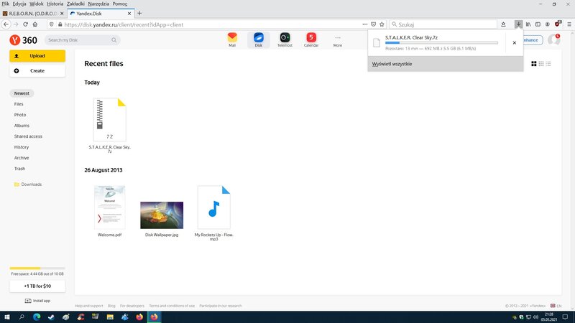This screenshot has width=575, height=323.
Task: Cancel the S.T.A.L.K.E.R. Clear Sky.7z download
Action: click(515, 43)
